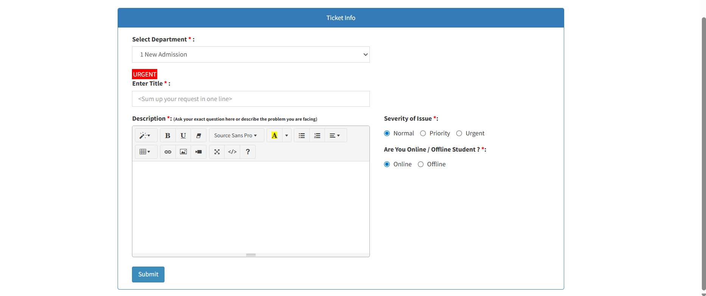Image resolution: width=706 pixels, height=296 pixels.
Task: Toggle bold formatting in the editor
Action: tap(168, 135)
